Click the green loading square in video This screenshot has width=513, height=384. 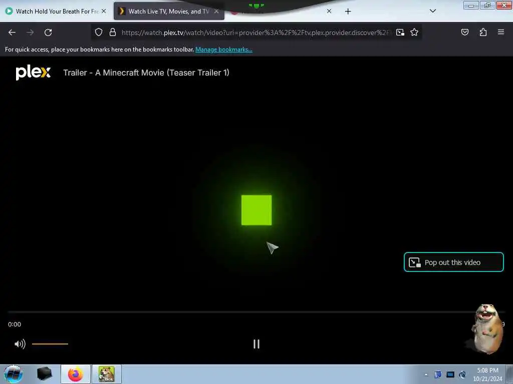tap(256, 210)
